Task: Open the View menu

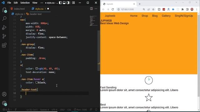Action: 35,3
